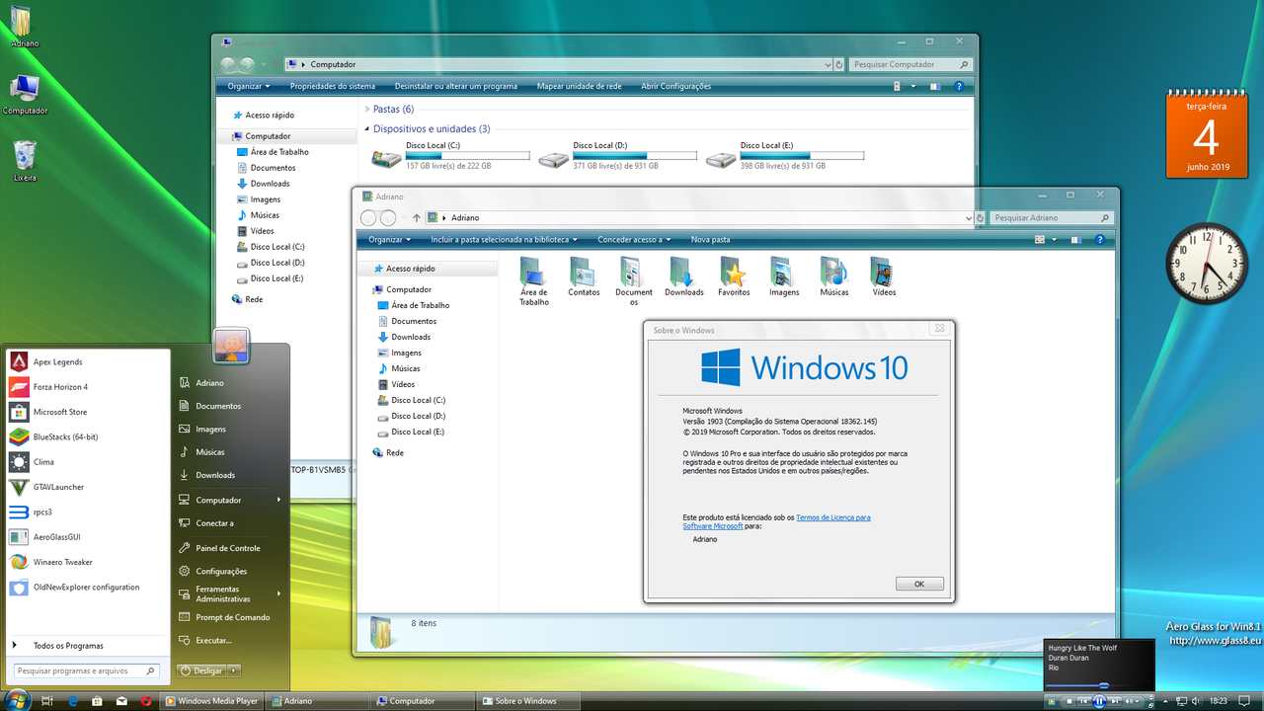Open Vídeos folder icon in Adriano window
This screenshot has width=1264, height=711.
point(884,276)
